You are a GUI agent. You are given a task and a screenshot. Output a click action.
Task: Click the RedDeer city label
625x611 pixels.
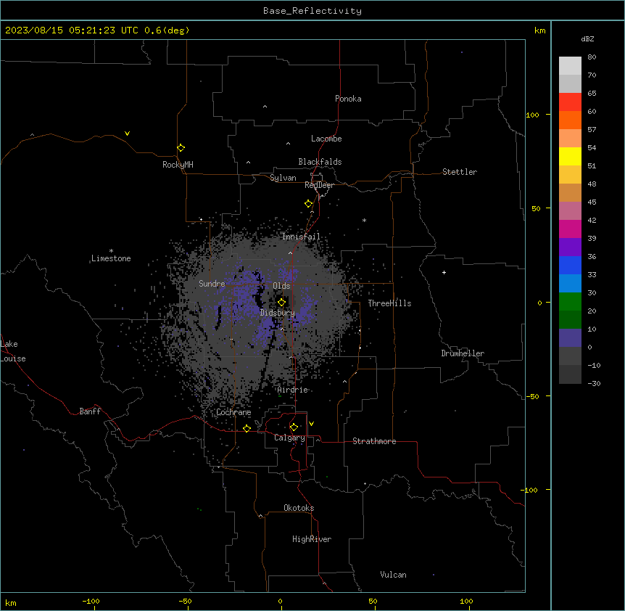click(319, 185)
